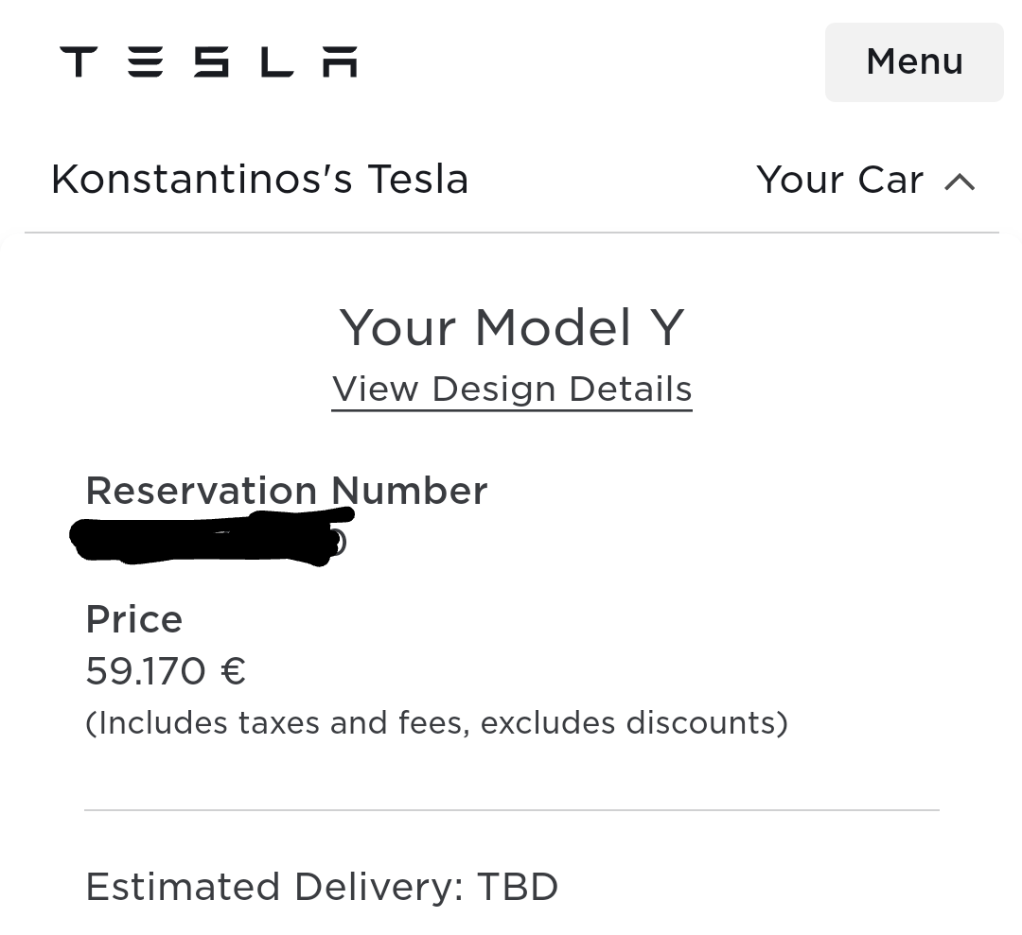The height and width of the screenshot is (935, 1022).
Task: Click the Price label
Action: point(133,619)
